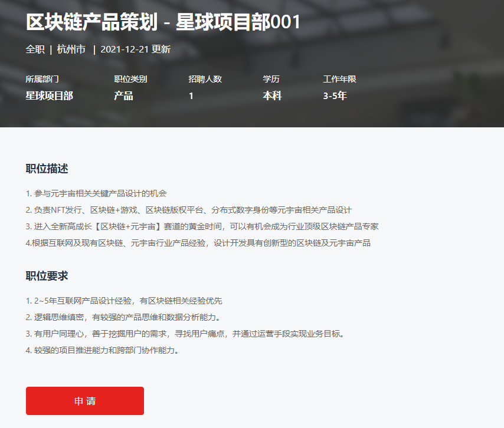Click the 3-5年 experience value
The height and width of the screenshot is (428, 504).
click(335, 96)
